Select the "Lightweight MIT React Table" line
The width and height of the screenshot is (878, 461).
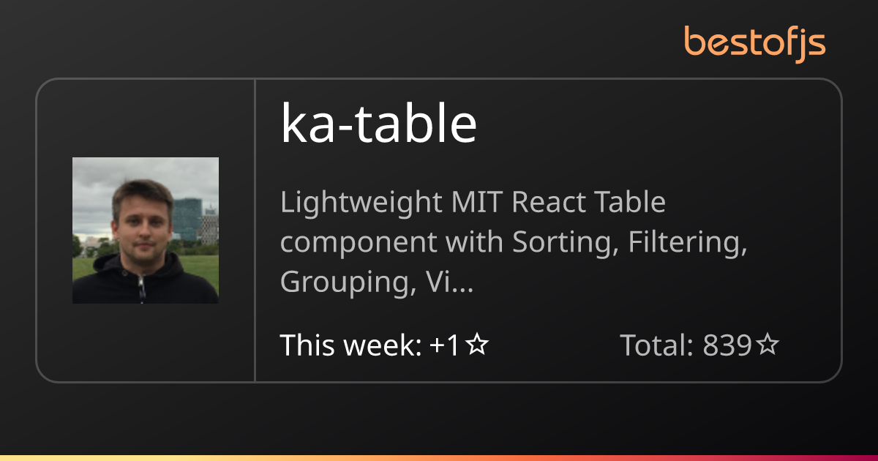tap(473, 203)
